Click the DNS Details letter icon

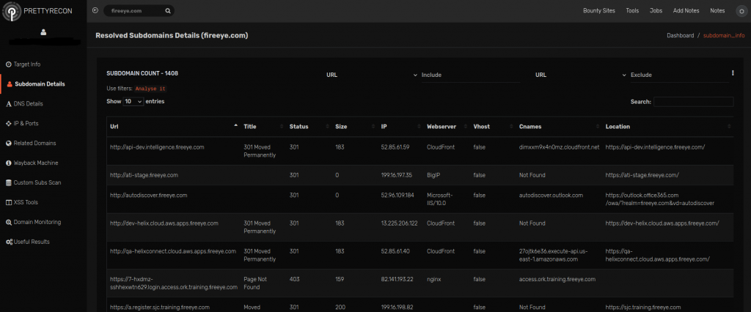[8, 104]
